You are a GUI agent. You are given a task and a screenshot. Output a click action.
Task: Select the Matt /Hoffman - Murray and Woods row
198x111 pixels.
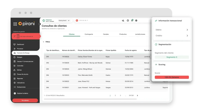pyautogui.click(x=98, y=63)
